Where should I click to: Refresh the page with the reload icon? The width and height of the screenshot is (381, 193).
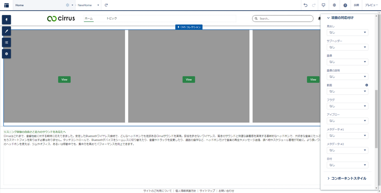106,5
